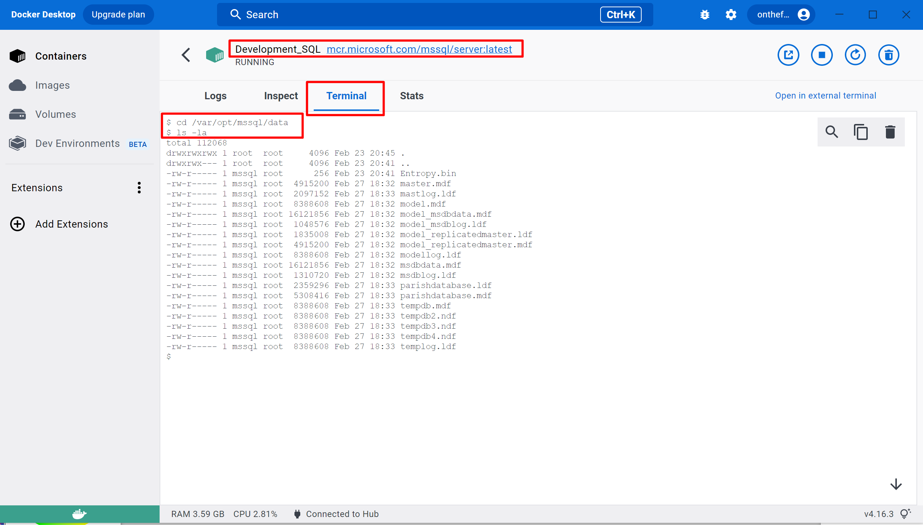The image size is (923, 525).
Task: Click the BETA badge
Action: [138, 144]
